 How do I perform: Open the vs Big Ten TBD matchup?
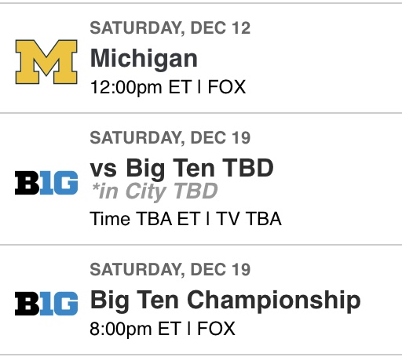point(181,168)
